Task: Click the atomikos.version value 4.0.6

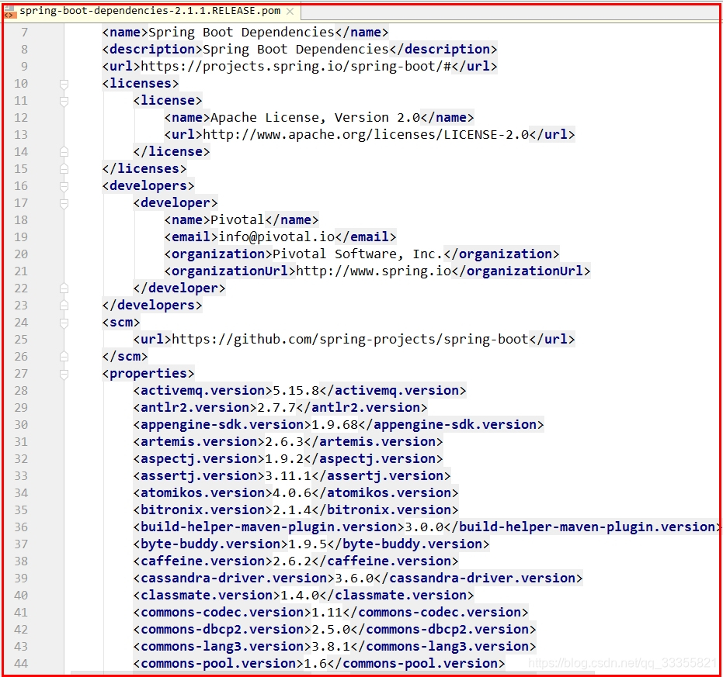Action: [x=292, y=492]
